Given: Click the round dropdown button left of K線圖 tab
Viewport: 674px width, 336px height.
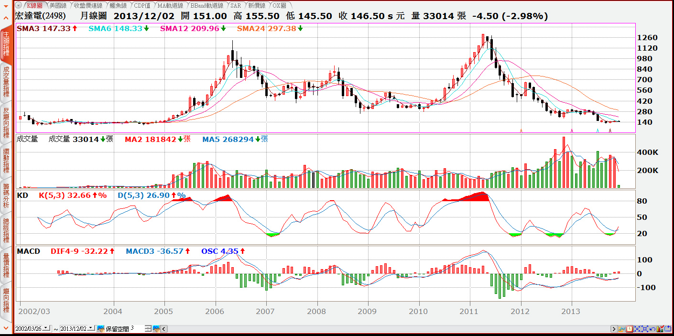Looking at the screenshot, I should click(18, 5).
